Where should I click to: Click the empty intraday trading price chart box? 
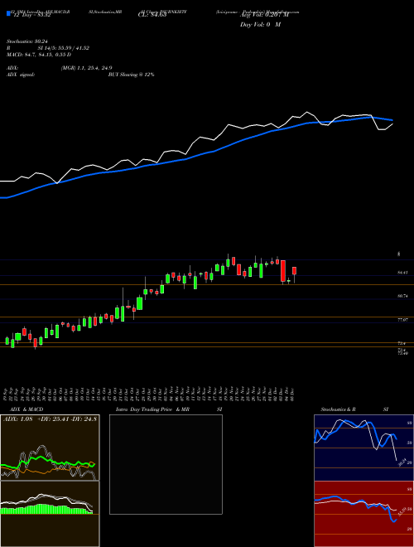(166, 464)
